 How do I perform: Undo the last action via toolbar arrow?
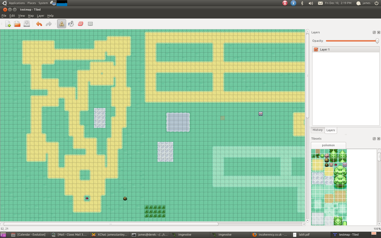pos(39,24)
